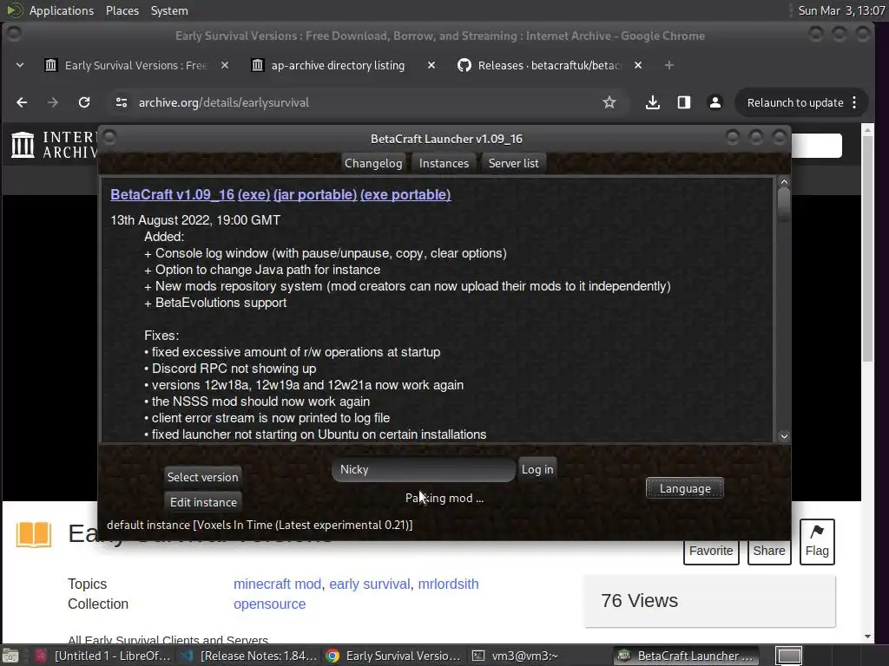889x666 pixels.
Task: Open the opensource collection link
Action: point(269,604)
